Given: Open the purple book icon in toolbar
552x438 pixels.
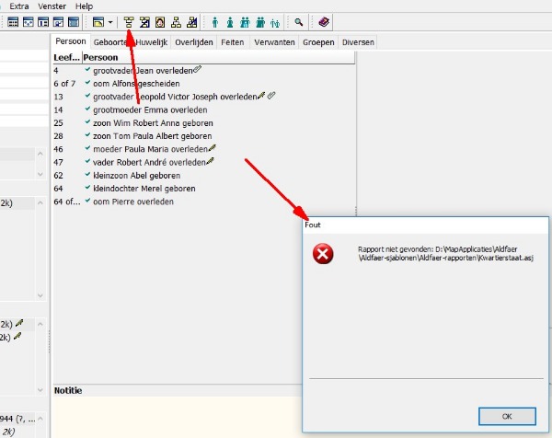Looking at the screenshot, I should (x=323, y=21).
